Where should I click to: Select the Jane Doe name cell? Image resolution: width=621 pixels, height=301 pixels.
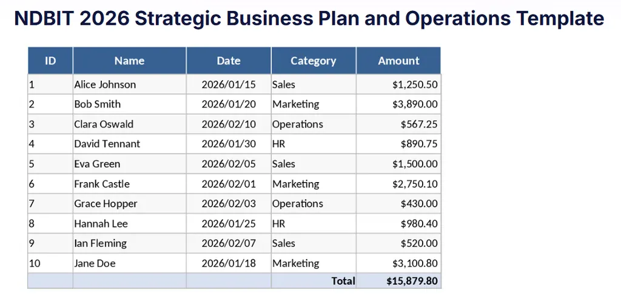pos(95,263)
